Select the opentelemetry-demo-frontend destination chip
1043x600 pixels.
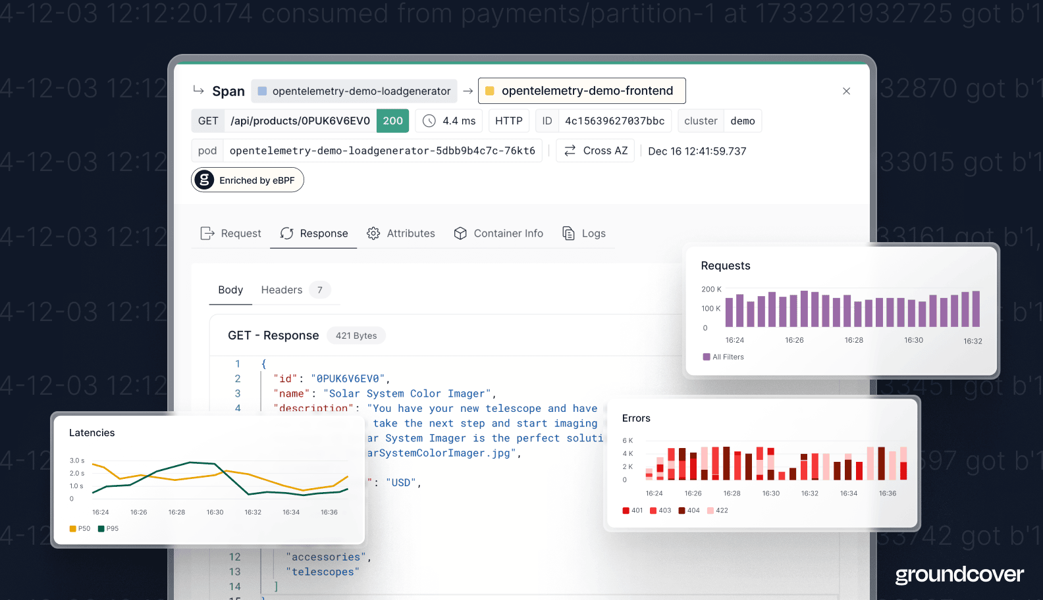pyautogui.click(x=581, y=91)
